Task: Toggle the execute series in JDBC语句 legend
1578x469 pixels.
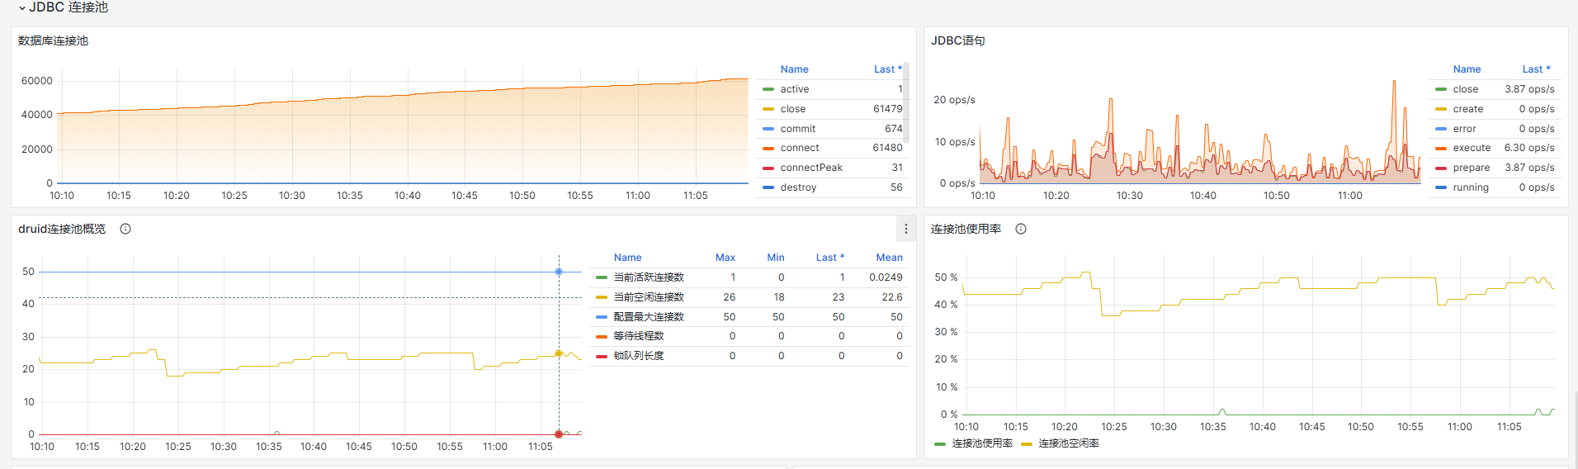Action: pos(1472,148)
